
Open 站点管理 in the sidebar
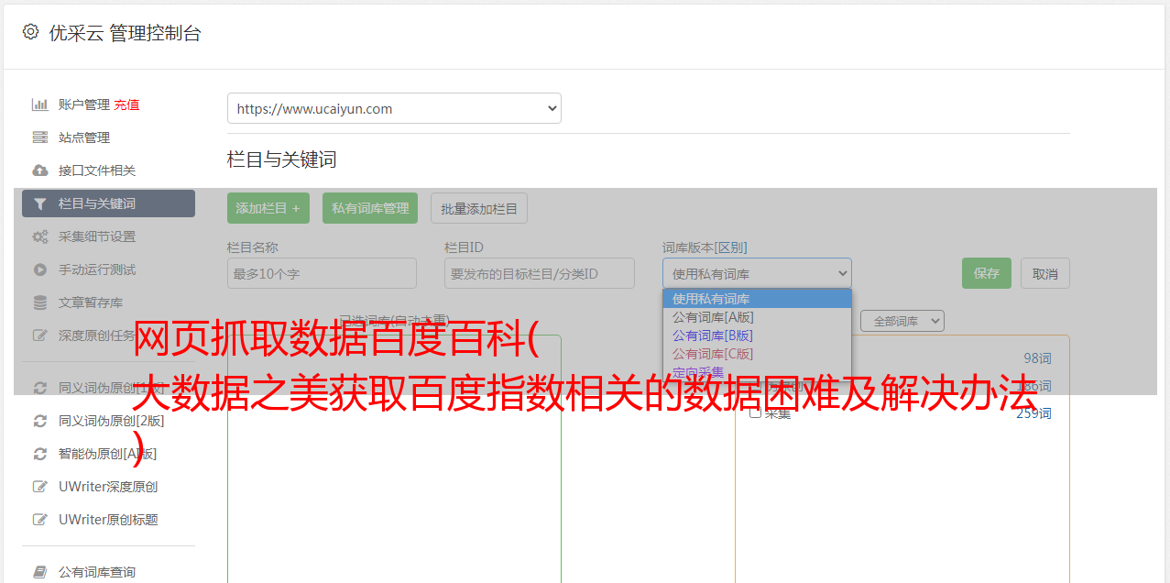(84, 137)
